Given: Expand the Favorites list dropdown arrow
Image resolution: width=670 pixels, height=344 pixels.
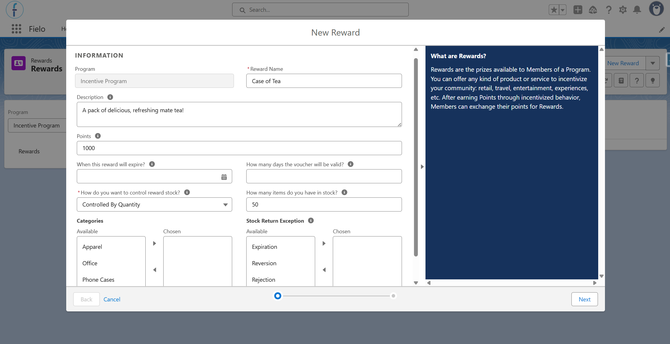Looking at the screenshot, I should point(562,10).
